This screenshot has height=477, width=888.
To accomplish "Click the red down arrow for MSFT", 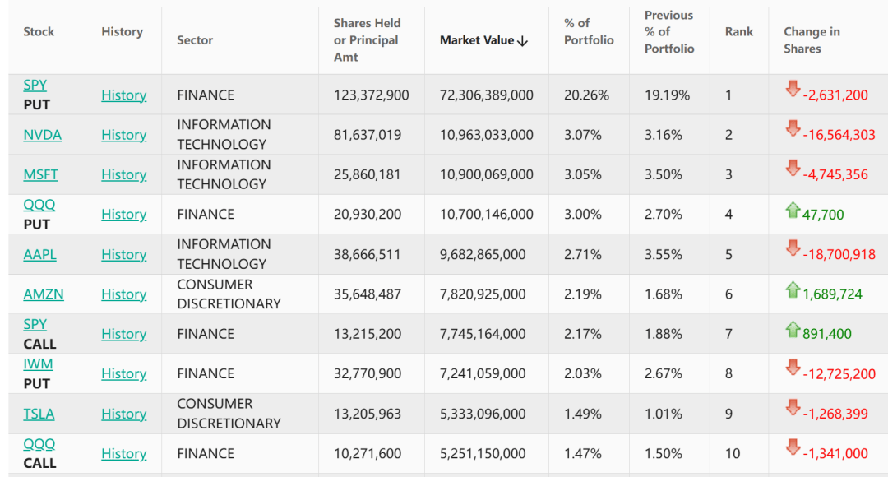I will point(793,168).
